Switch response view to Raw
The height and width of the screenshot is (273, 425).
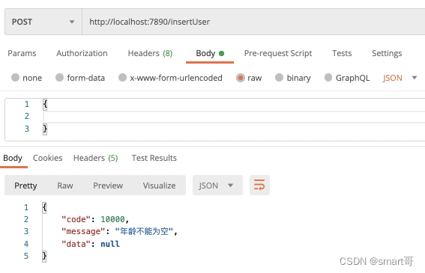point(65,185)
